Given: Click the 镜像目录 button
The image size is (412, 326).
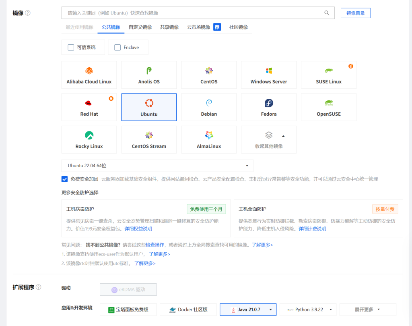Looking at the screenshot, I should click(x=355, y=13).
